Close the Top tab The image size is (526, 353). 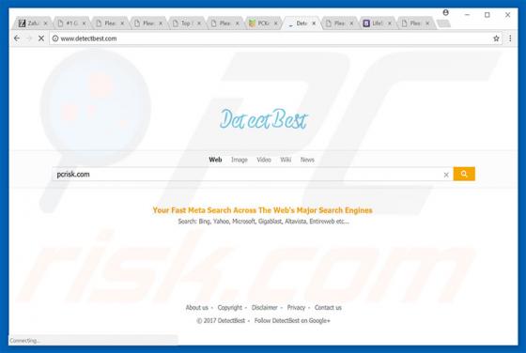(199, 23)
